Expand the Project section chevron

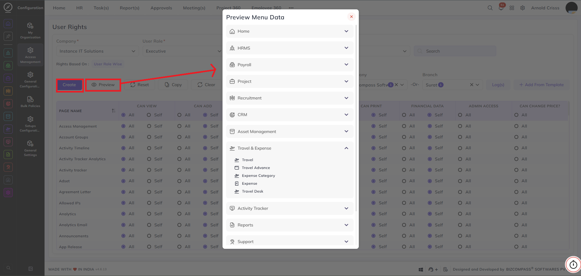pyautogui.click(x=346, y=81)
